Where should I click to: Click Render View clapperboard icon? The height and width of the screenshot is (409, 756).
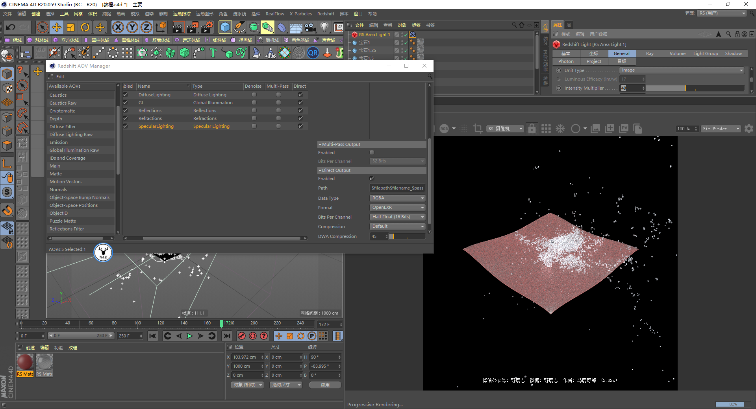pos(178,27)
